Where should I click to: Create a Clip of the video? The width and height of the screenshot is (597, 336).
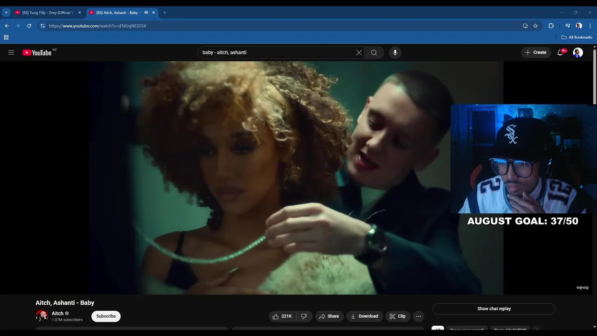398,316
